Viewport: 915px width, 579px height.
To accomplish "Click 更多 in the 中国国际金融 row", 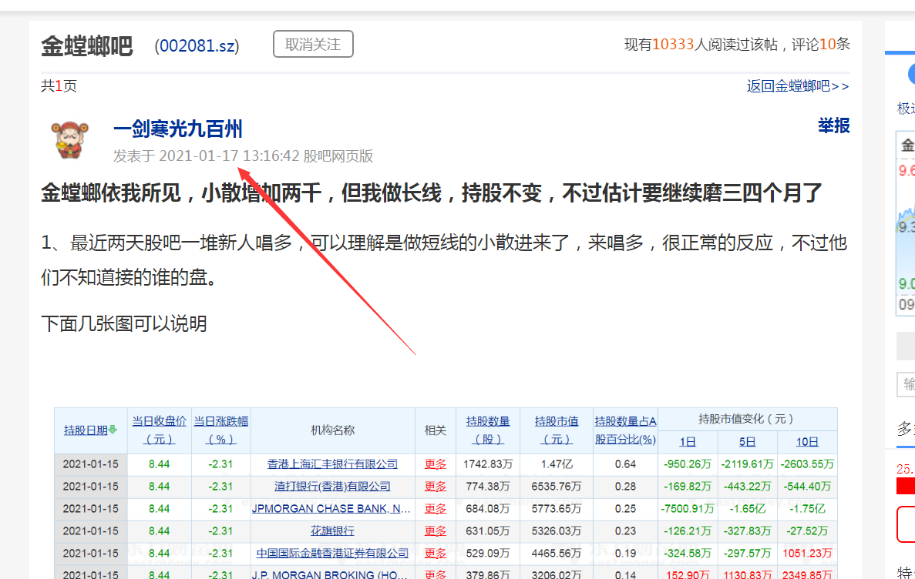I will [x=435, y=554].
